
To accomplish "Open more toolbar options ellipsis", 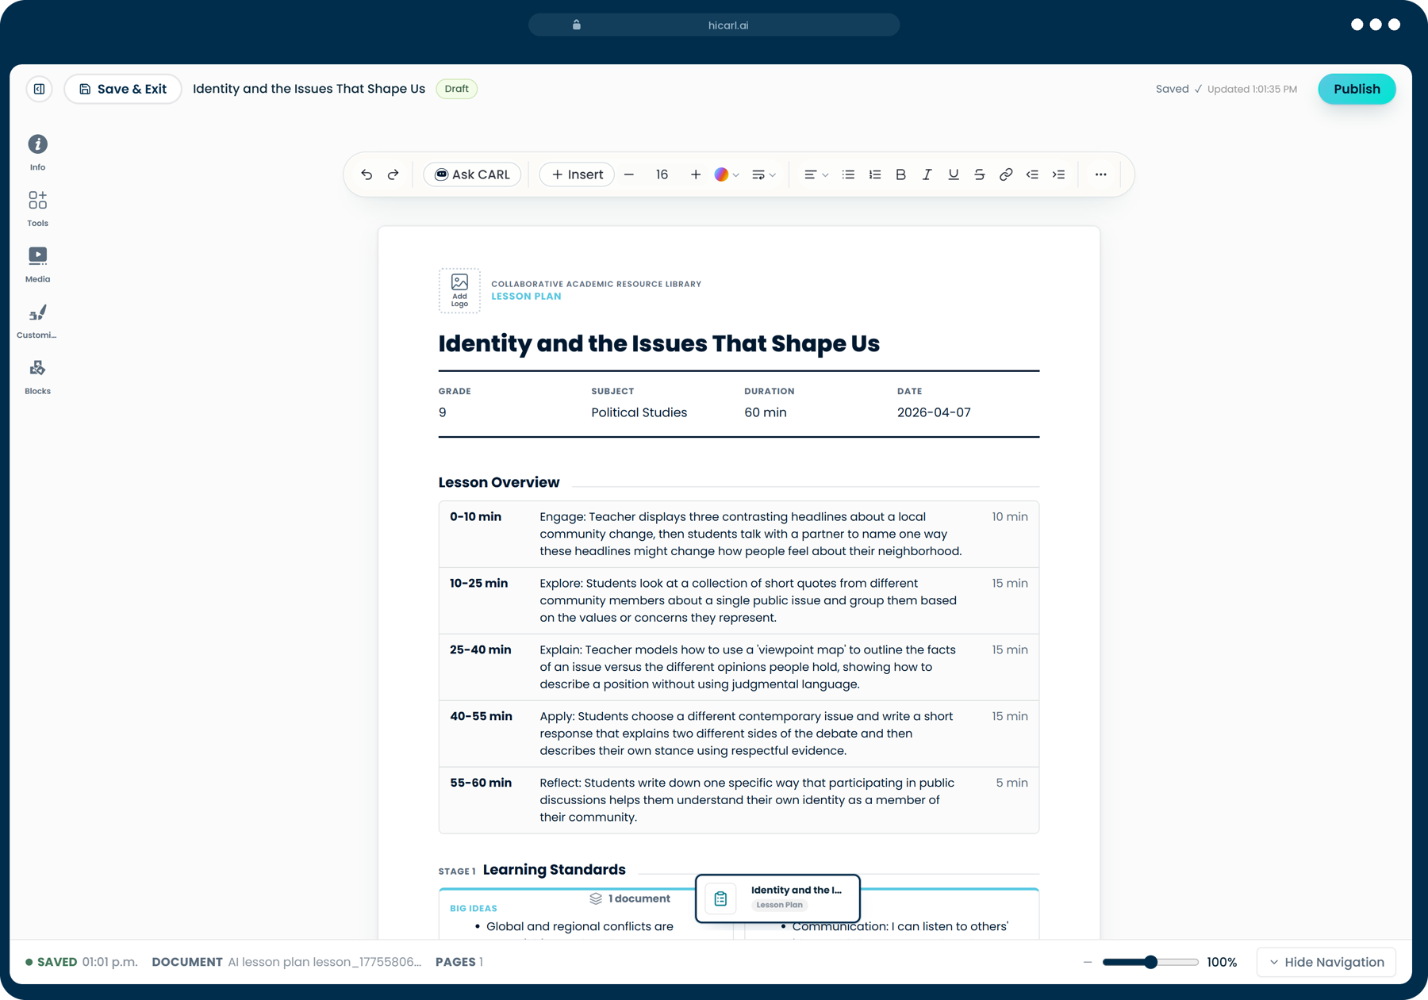I will click(1100, 174).
